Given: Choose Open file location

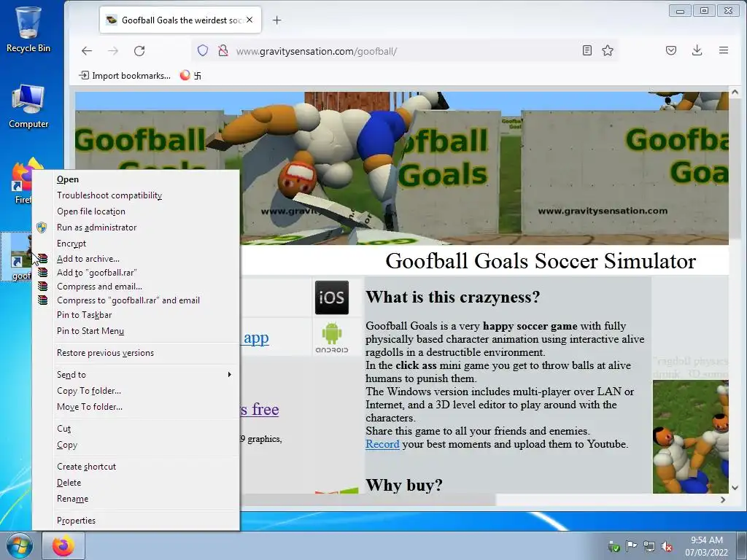Looking at the screenshot, I should (x=136, y=211).
